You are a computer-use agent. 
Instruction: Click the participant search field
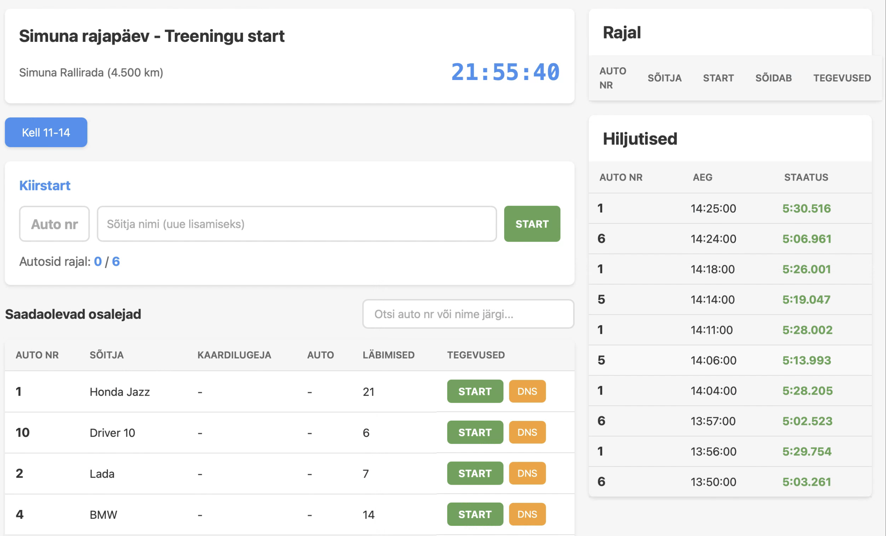(x=468, y=314)
